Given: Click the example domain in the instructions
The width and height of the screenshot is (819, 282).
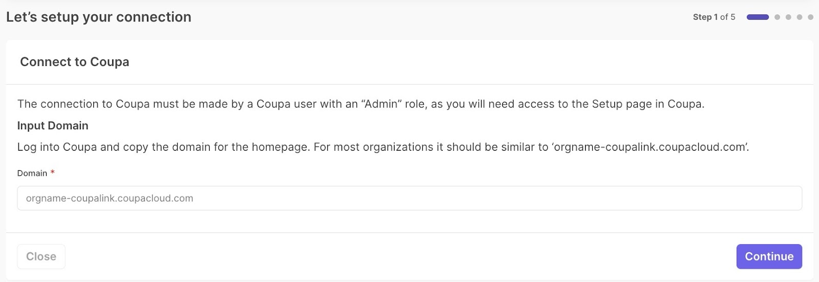Looking at the screenshot, I should coord(650,147).
